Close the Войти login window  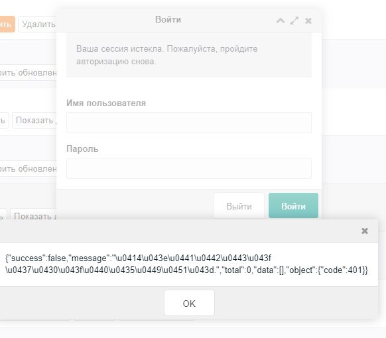(x=308, y=21)
